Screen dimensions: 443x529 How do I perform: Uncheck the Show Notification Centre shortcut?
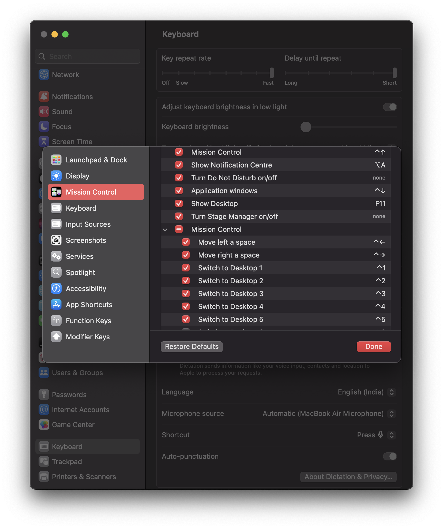(179, 165)
